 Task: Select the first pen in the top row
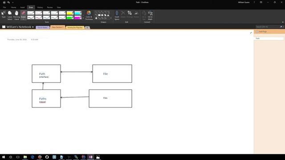[31, 13]
